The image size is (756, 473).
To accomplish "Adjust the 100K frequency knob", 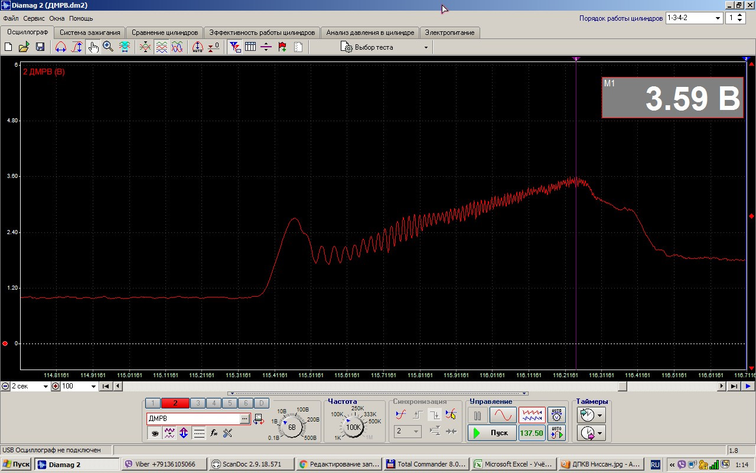I will [353, 426].
